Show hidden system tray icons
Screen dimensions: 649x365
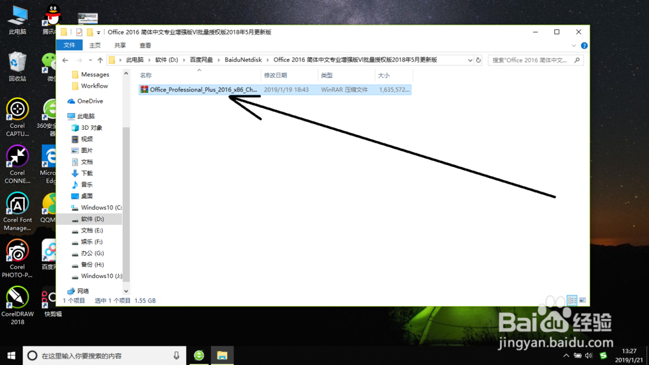(x=566, y=355)
